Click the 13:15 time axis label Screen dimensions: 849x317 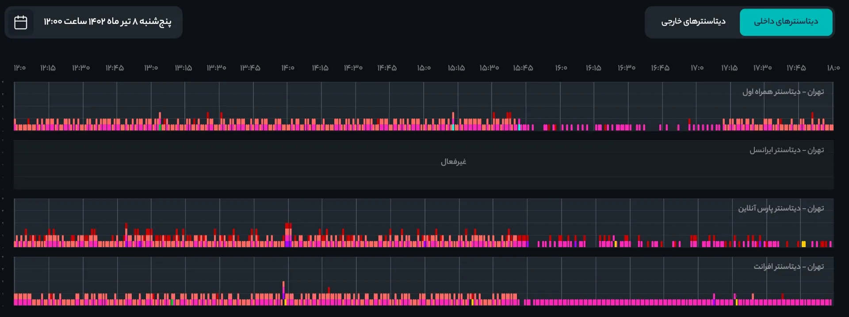pos(183,68)
